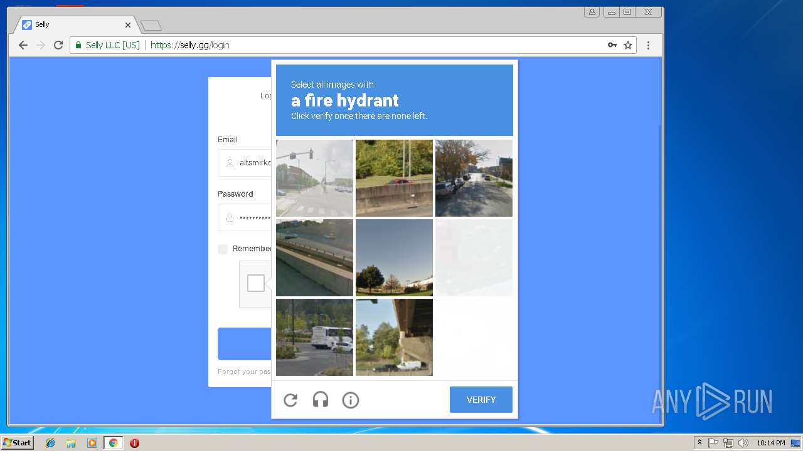Tick the reCAPTCHA checkbox

(x=256, y=283)
